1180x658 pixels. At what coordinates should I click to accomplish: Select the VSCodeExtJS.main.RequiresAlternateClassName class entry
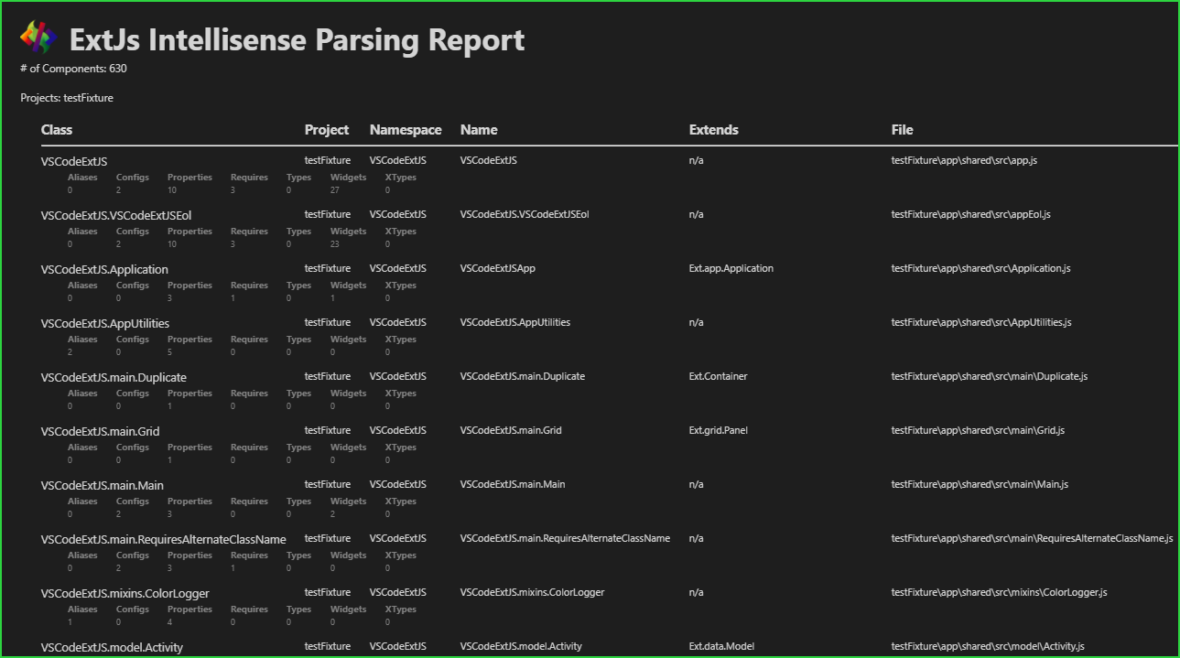coord(164,540)
